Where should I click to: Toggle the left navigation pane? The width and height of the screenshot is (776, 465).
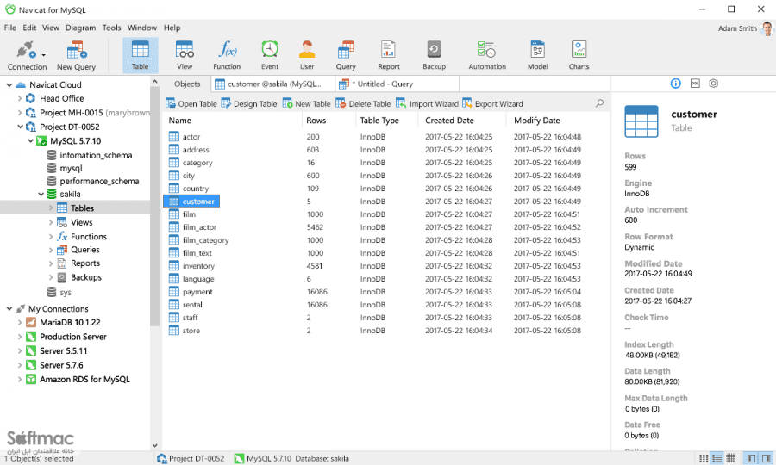tap(751, 458)
